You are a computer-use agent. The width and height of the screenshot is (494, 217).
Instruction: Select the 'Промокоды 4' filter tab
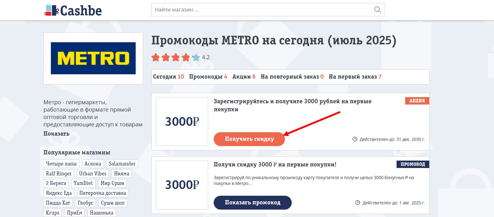pyautogui.click(x=208, y=77)
